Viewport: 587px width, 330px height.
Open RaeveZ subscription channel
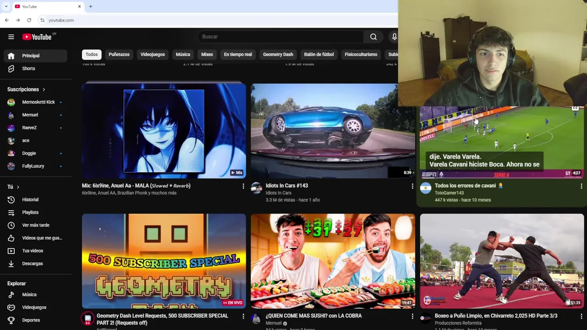click(x=35, y=128)
